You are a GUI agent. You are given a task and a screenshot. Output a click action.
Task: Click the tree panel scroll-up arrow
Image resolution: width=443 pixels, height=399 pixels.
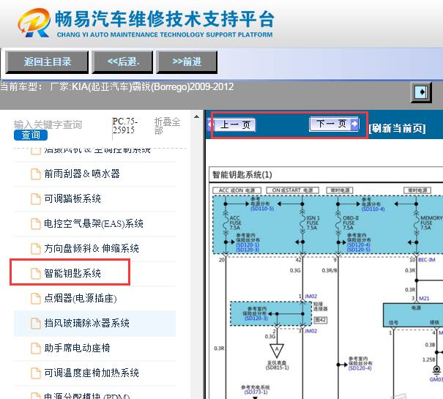coord(196,116)
